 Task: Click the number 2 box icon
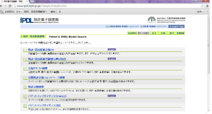click(x=25, y=59)
